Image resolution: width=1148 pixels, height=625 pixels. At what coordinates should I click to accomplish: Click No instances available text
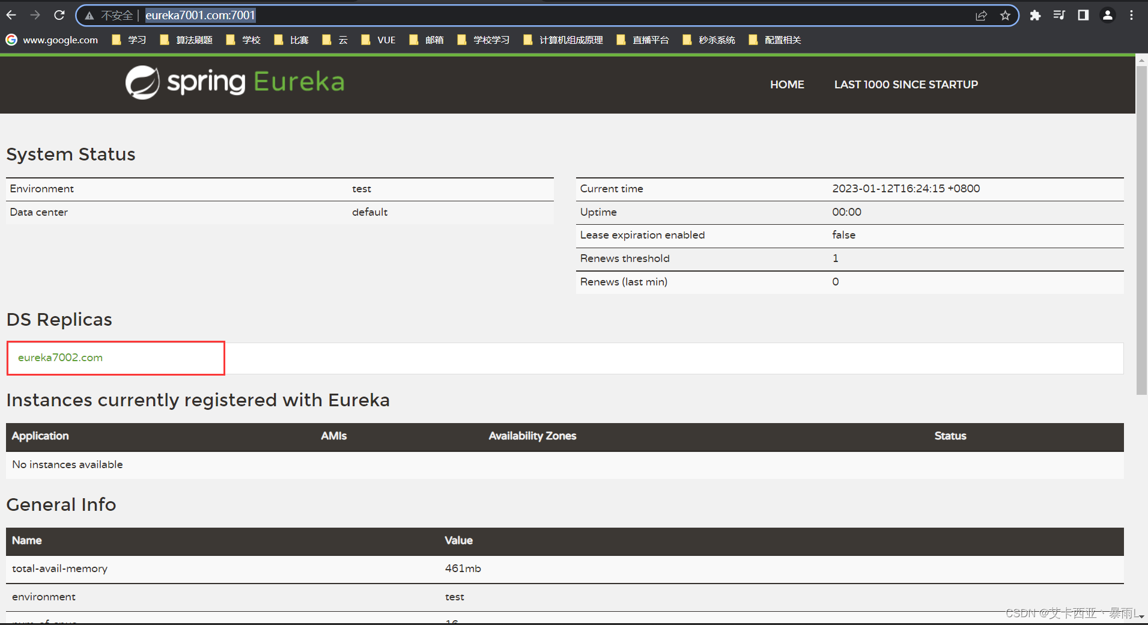(67, 465)
